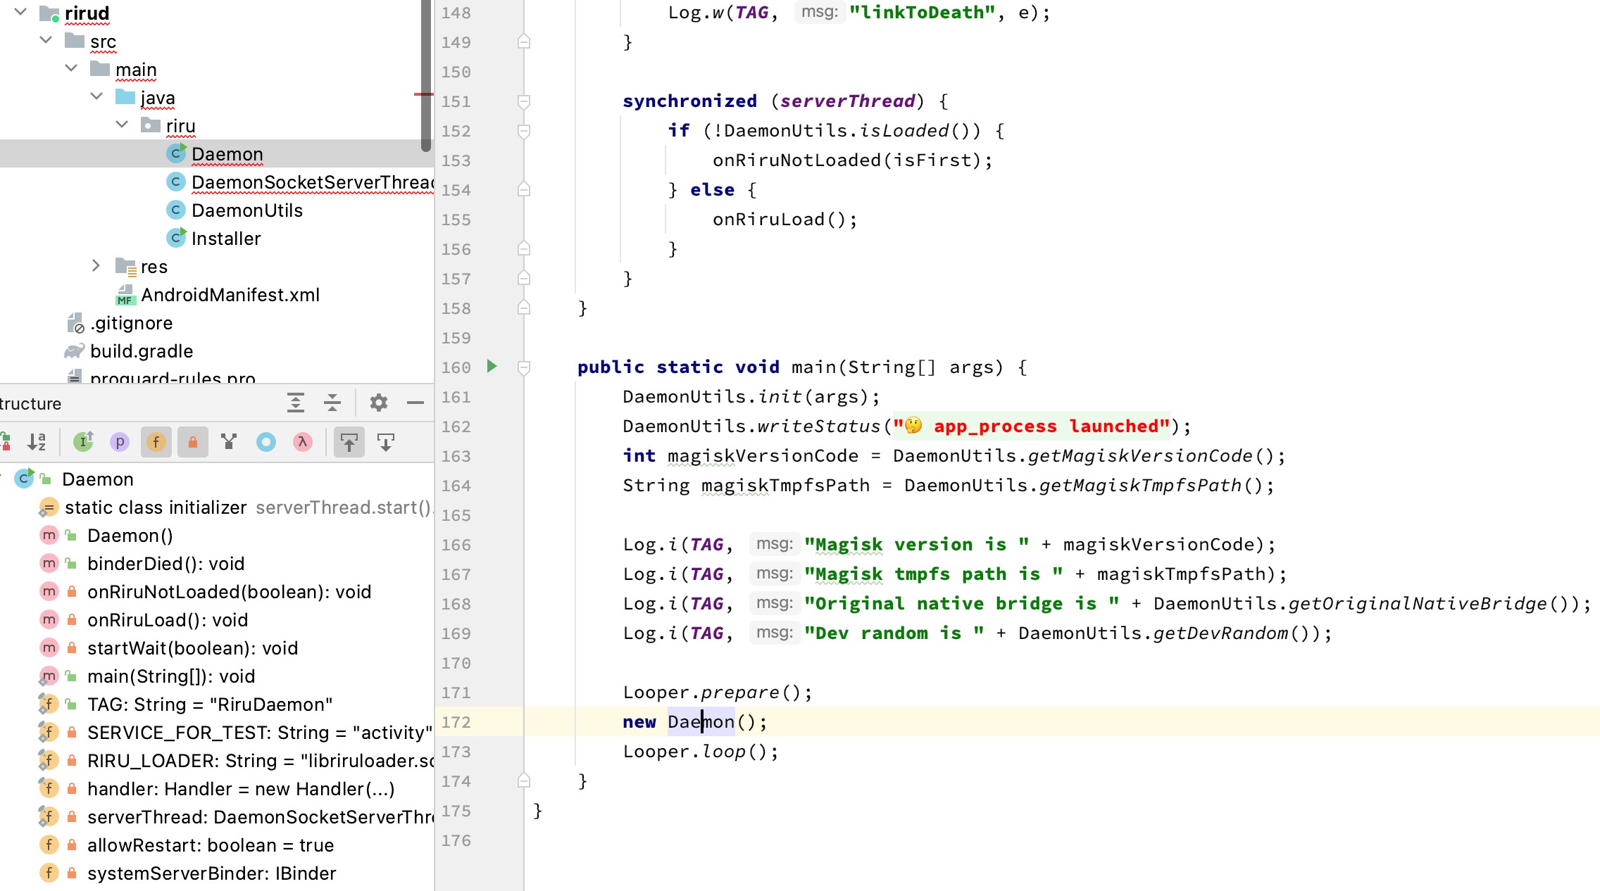Viewport: 1600px width, 891px height.
Task: Expand the res folder
Action: tap(96, 266)
